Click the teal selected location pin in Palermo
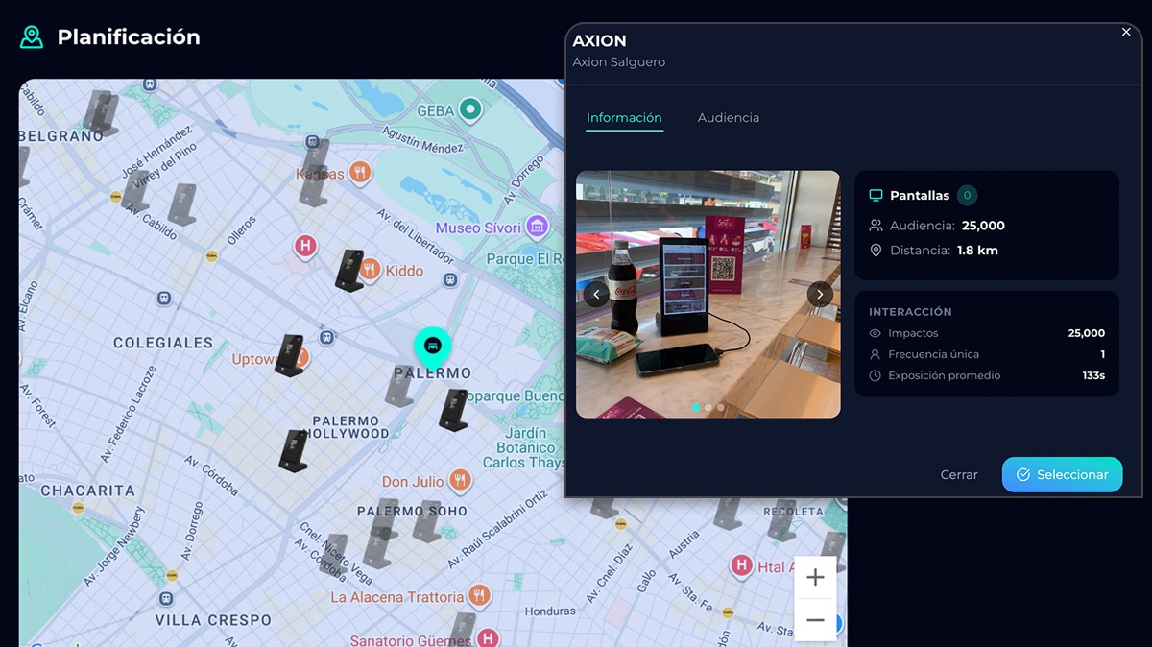The image size is (1152, 647). click(432, 346)
